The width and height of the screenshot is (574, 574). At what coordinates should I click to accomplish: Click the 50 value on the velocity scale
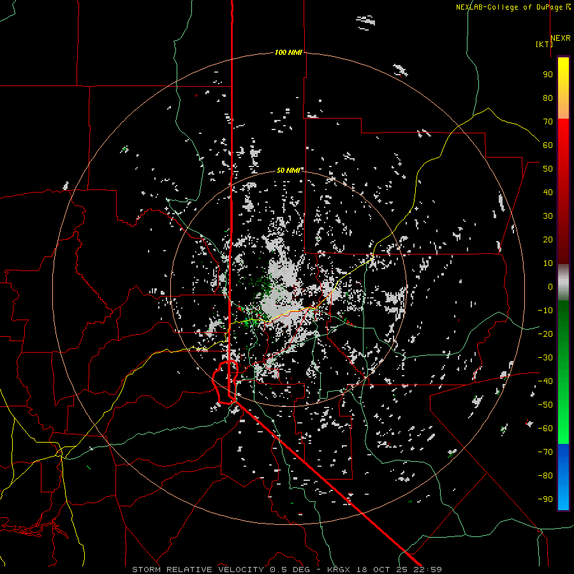[548, 169]
